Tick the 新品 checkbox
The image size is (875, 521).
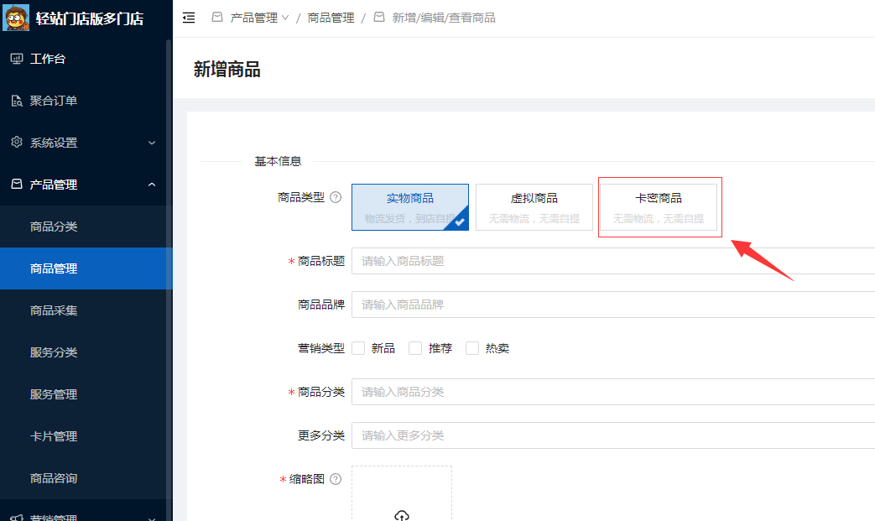(359, 348)
